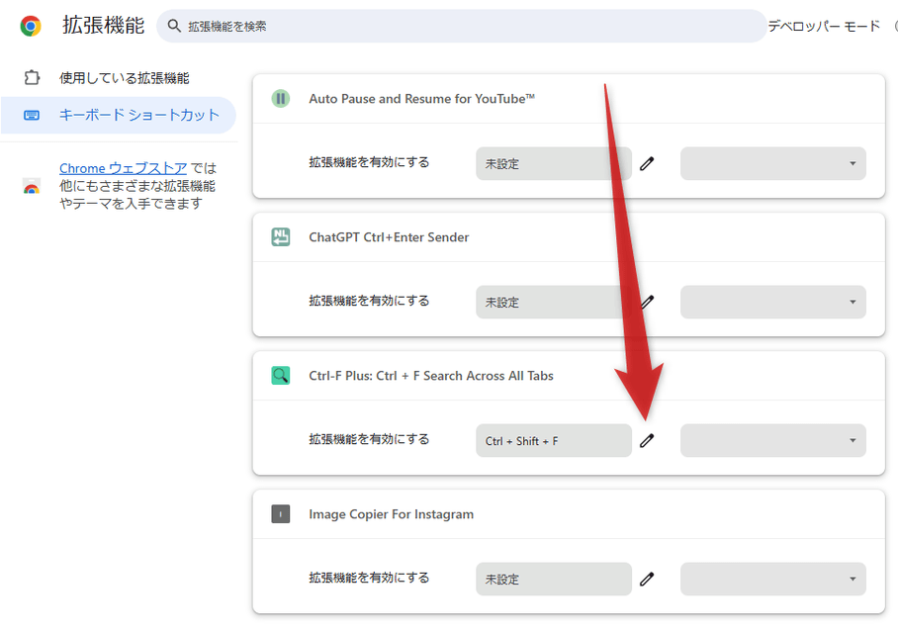Open the Chrome ウェブストア link
This screenshot has height=632, width=898.
point(124,168)
